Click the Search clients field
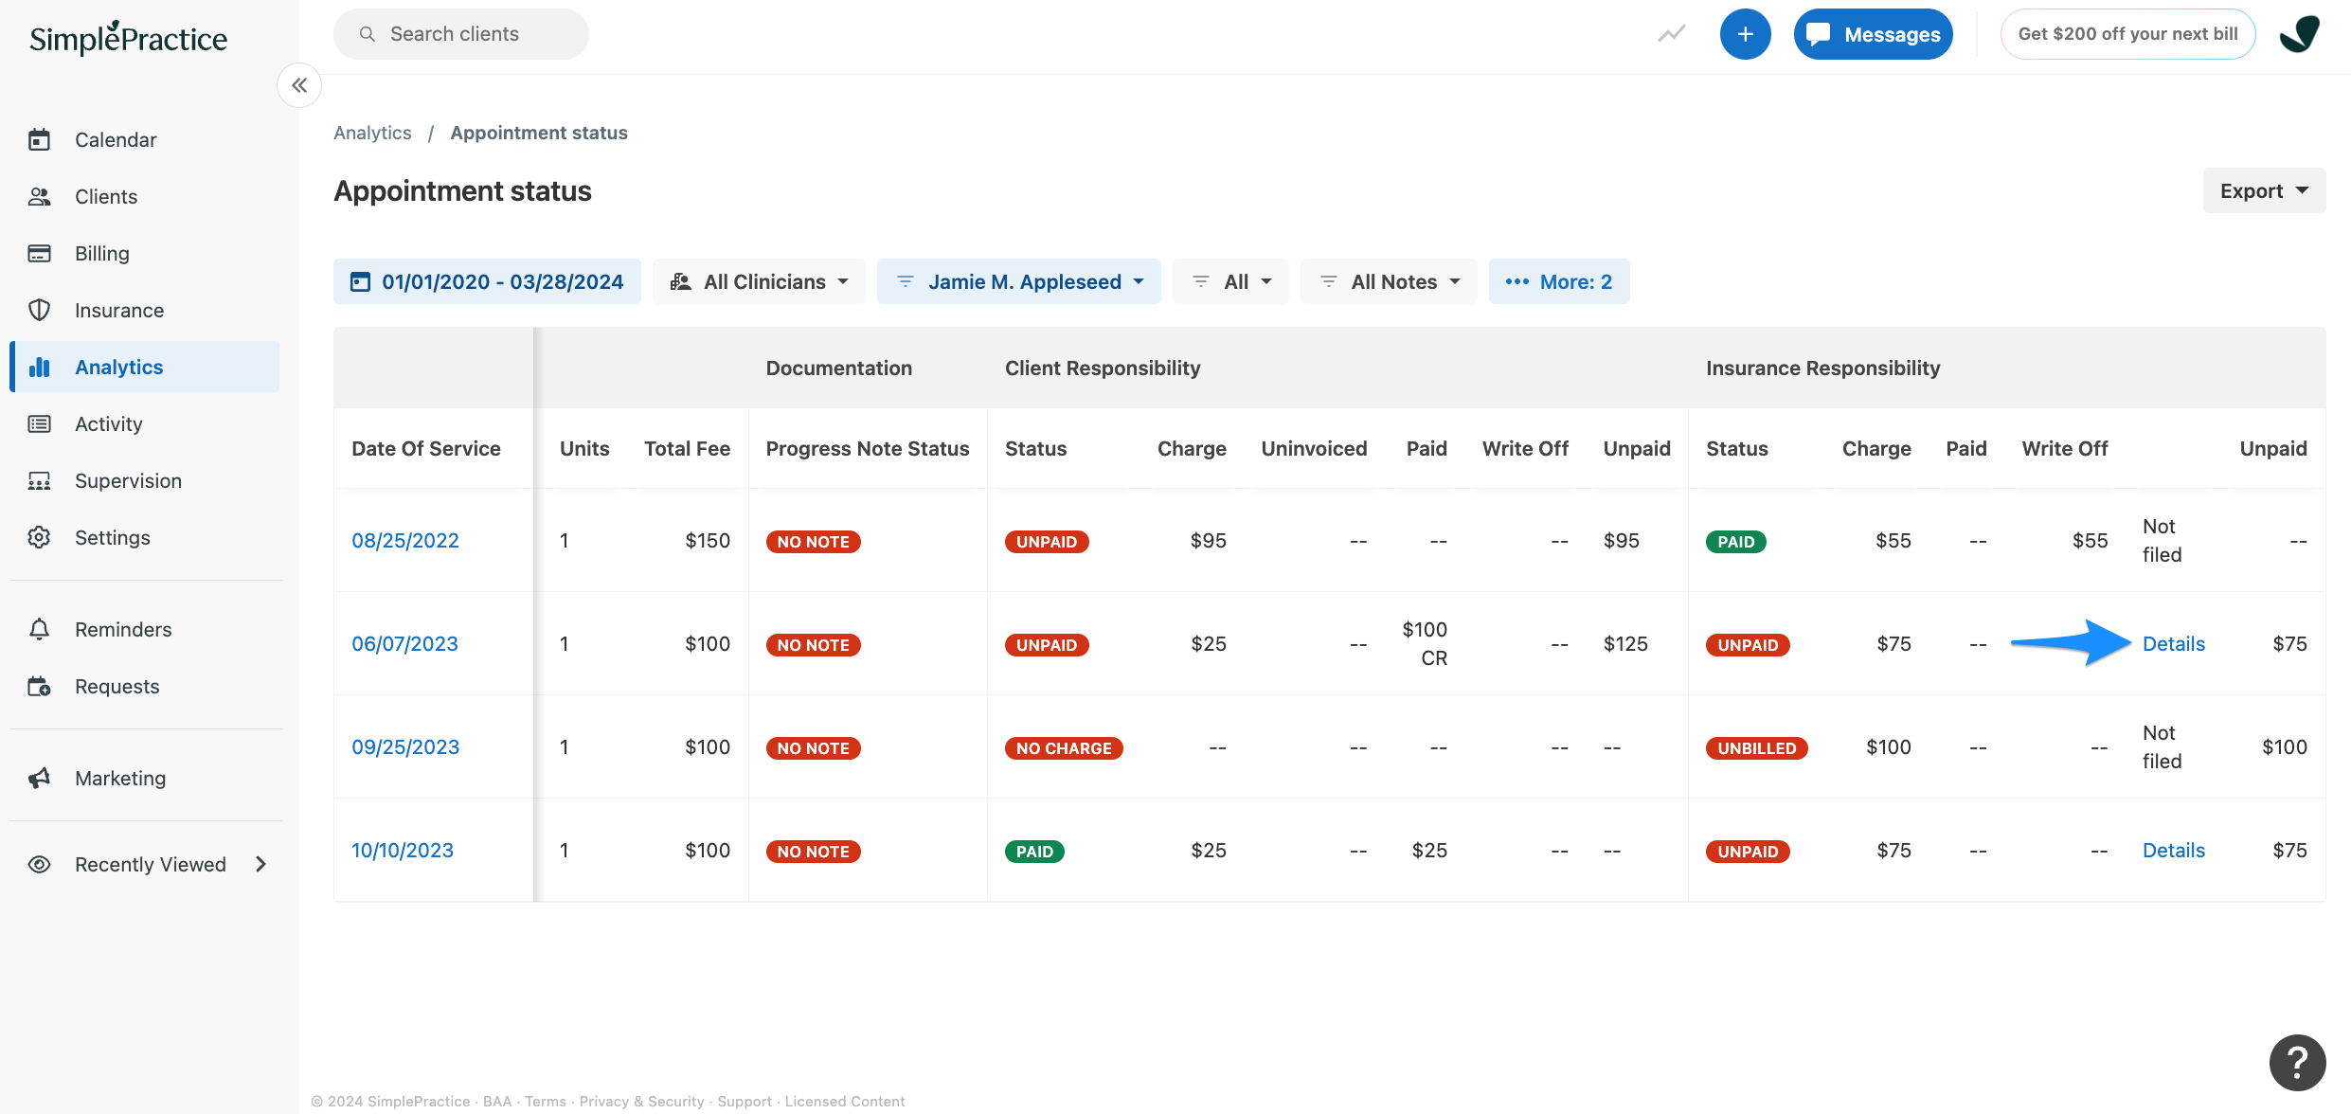The image size is (2351, 1114). 461,33
